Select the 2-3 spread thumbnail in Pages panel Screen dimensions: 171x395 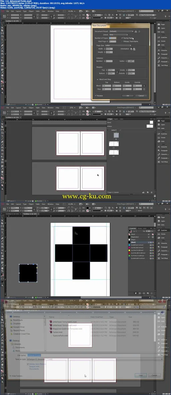pyautogui.click(x=114, y=144)
